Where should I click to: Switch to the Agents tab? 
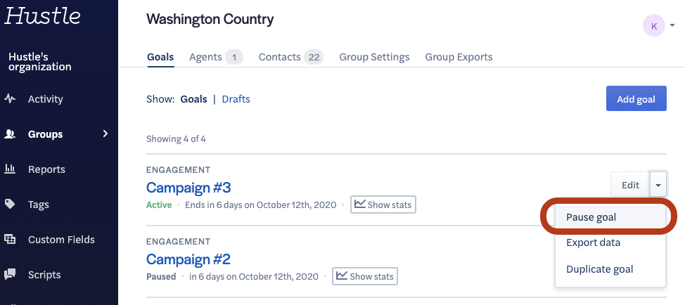click(x=216, y=57)
